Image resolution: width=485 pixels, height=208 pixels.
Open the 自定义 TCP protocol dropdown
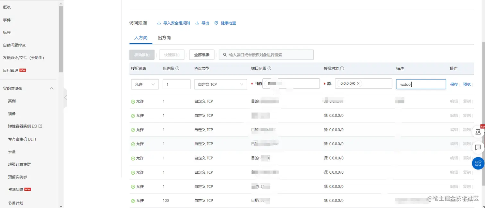tap(220, 84)
